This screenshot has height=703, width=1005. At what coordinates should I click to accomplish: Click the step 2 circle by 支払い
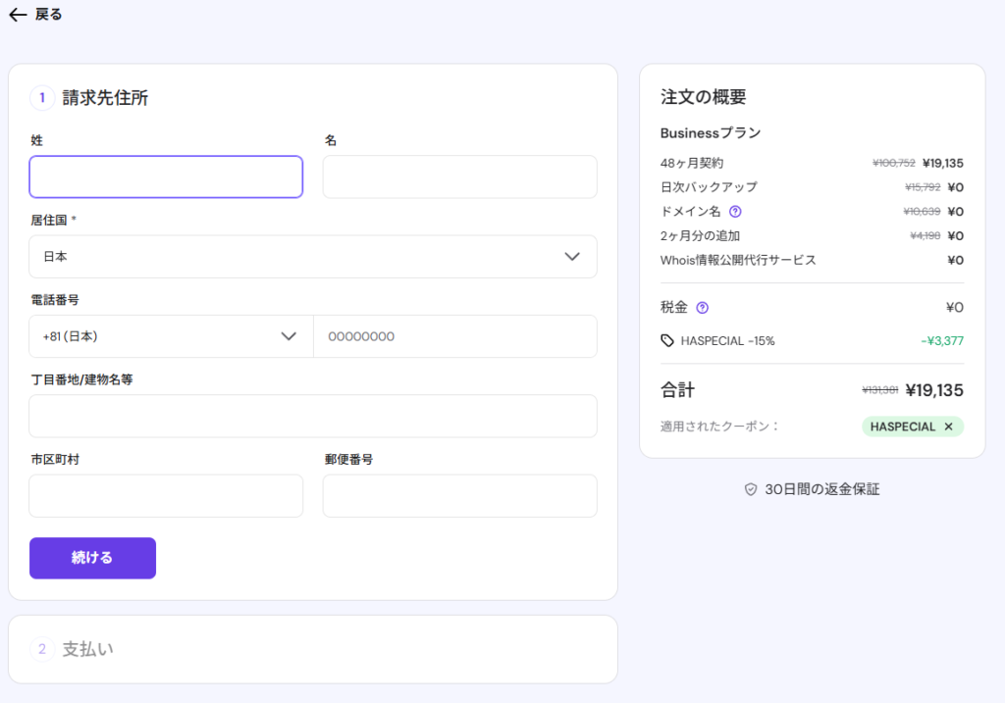[x=42, y=649]
